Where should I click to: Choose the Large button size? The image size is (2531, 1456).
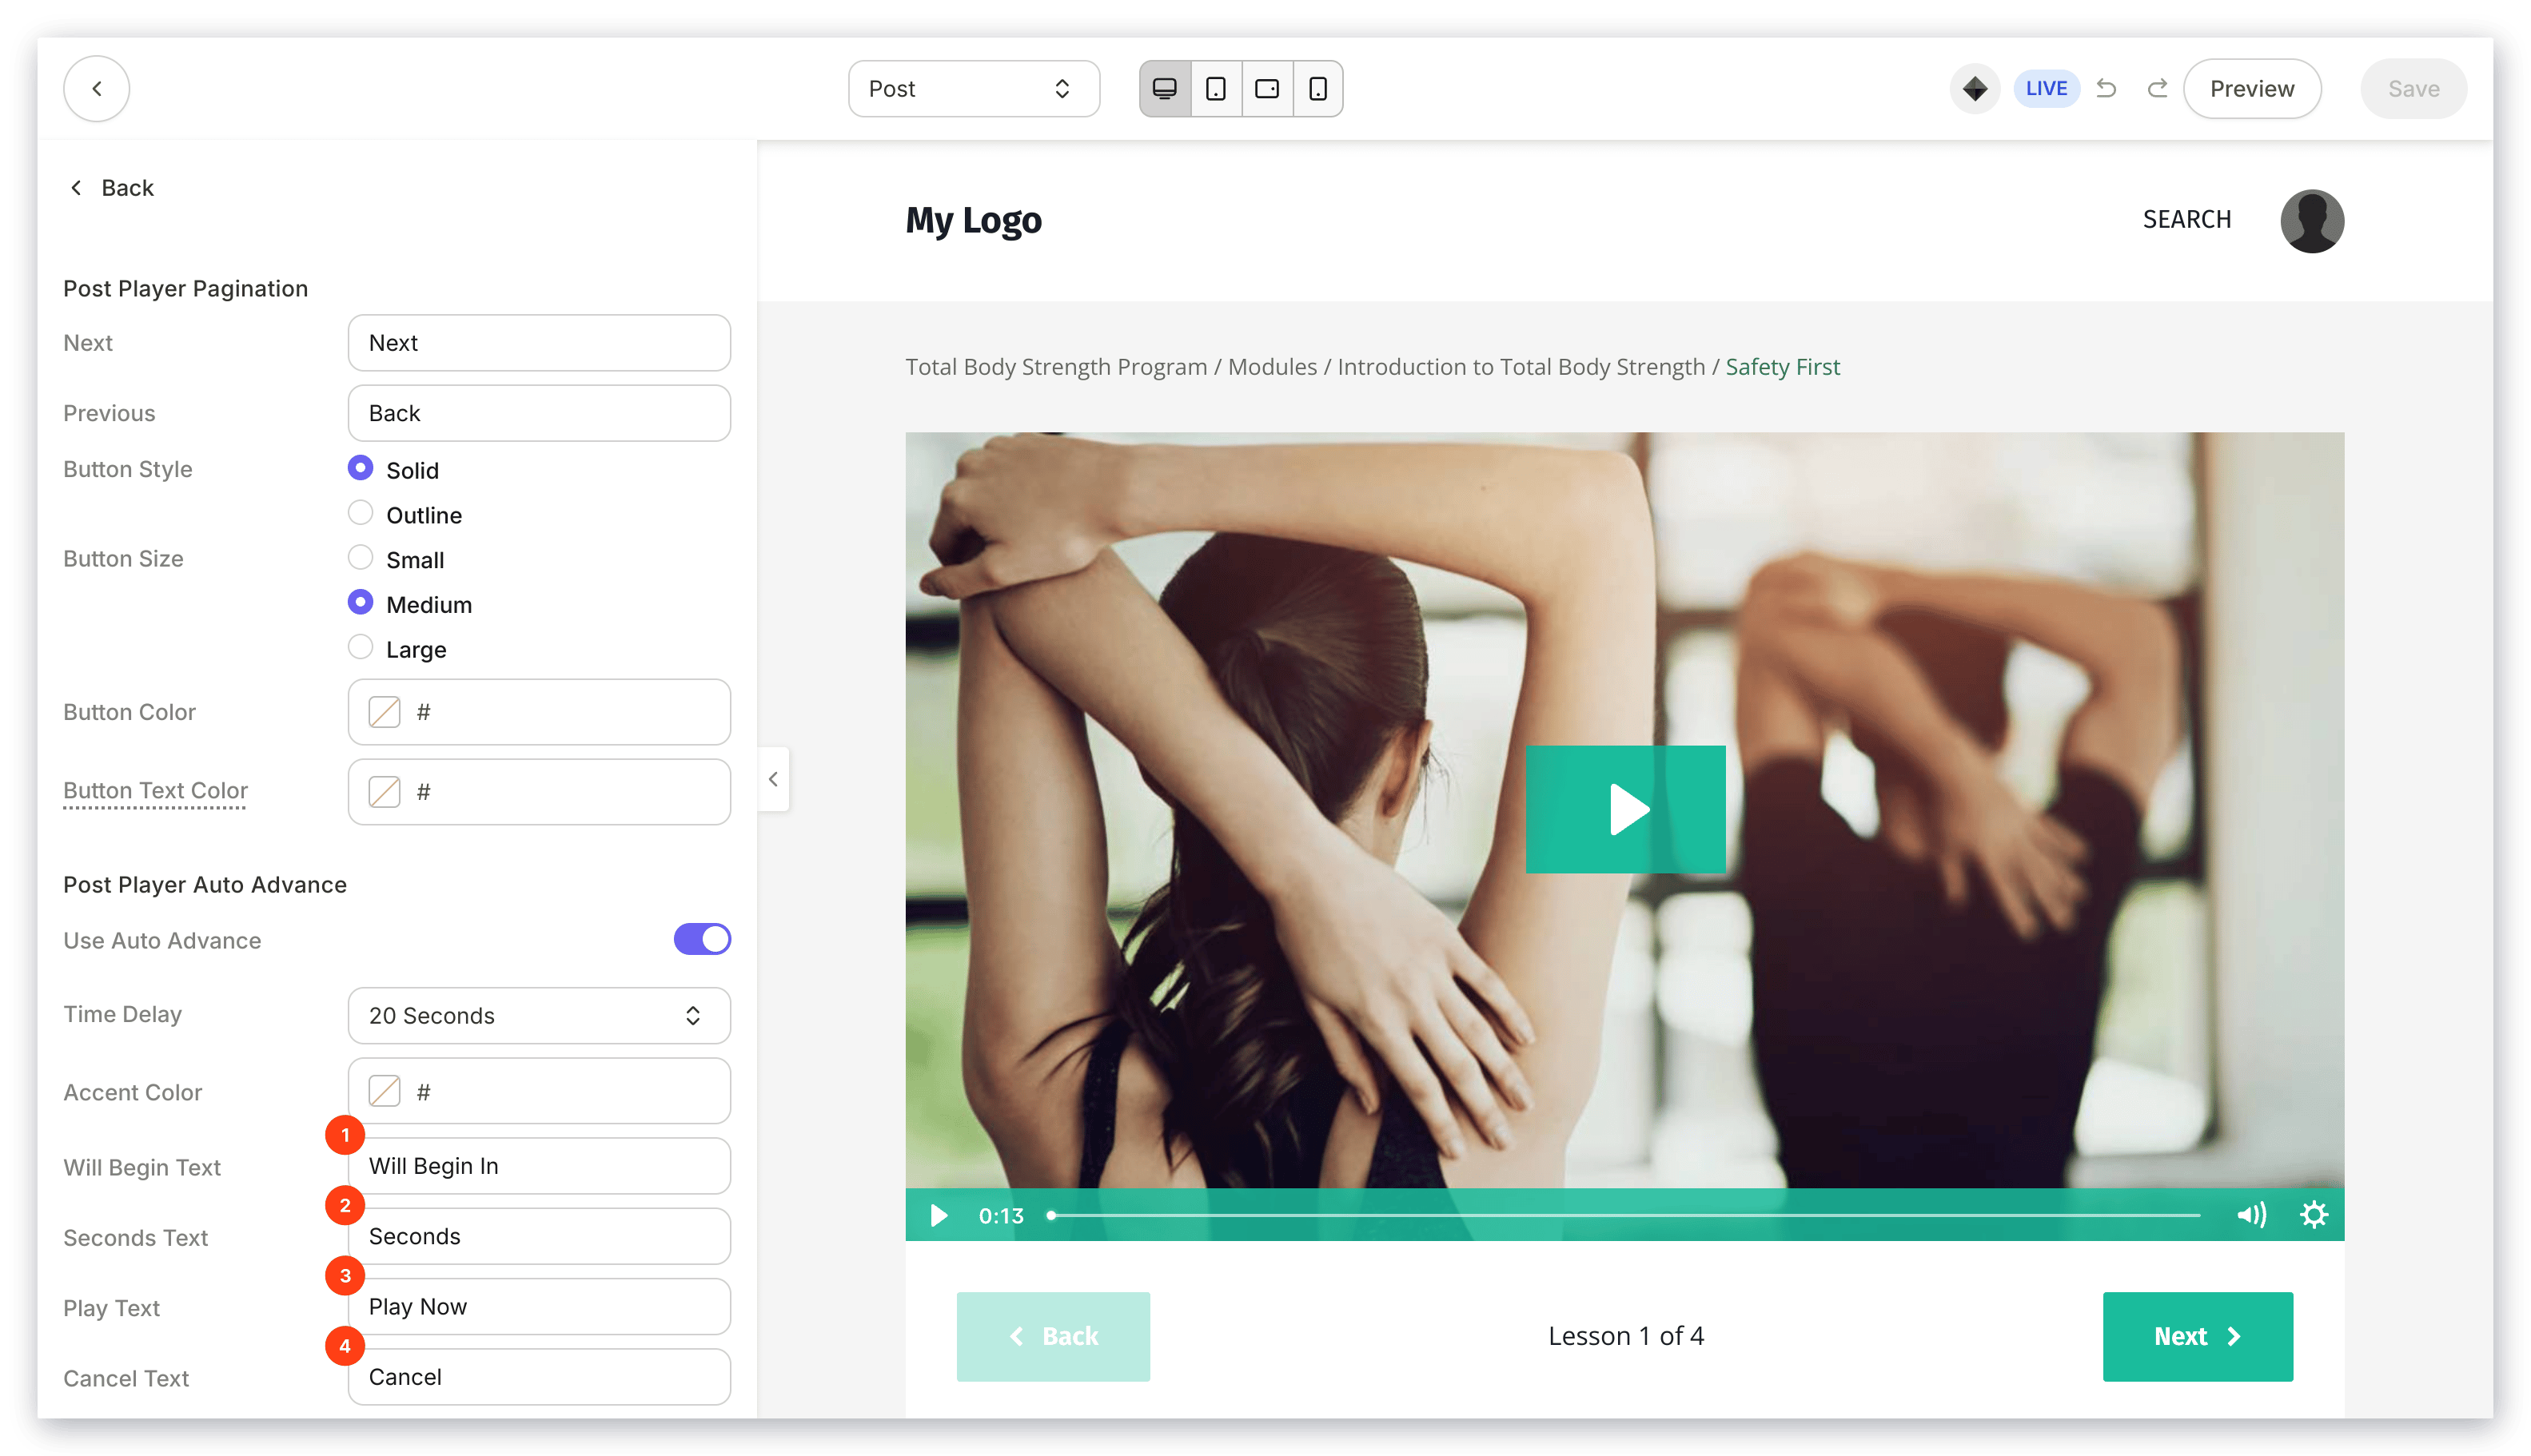[360, 648]
